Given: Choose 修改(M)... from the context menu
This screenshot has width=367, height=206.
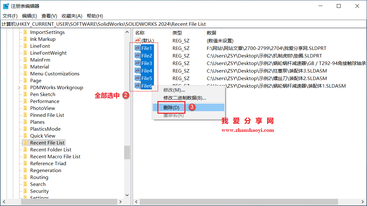Looking at the screenshot, I should (x=189, y=90).
